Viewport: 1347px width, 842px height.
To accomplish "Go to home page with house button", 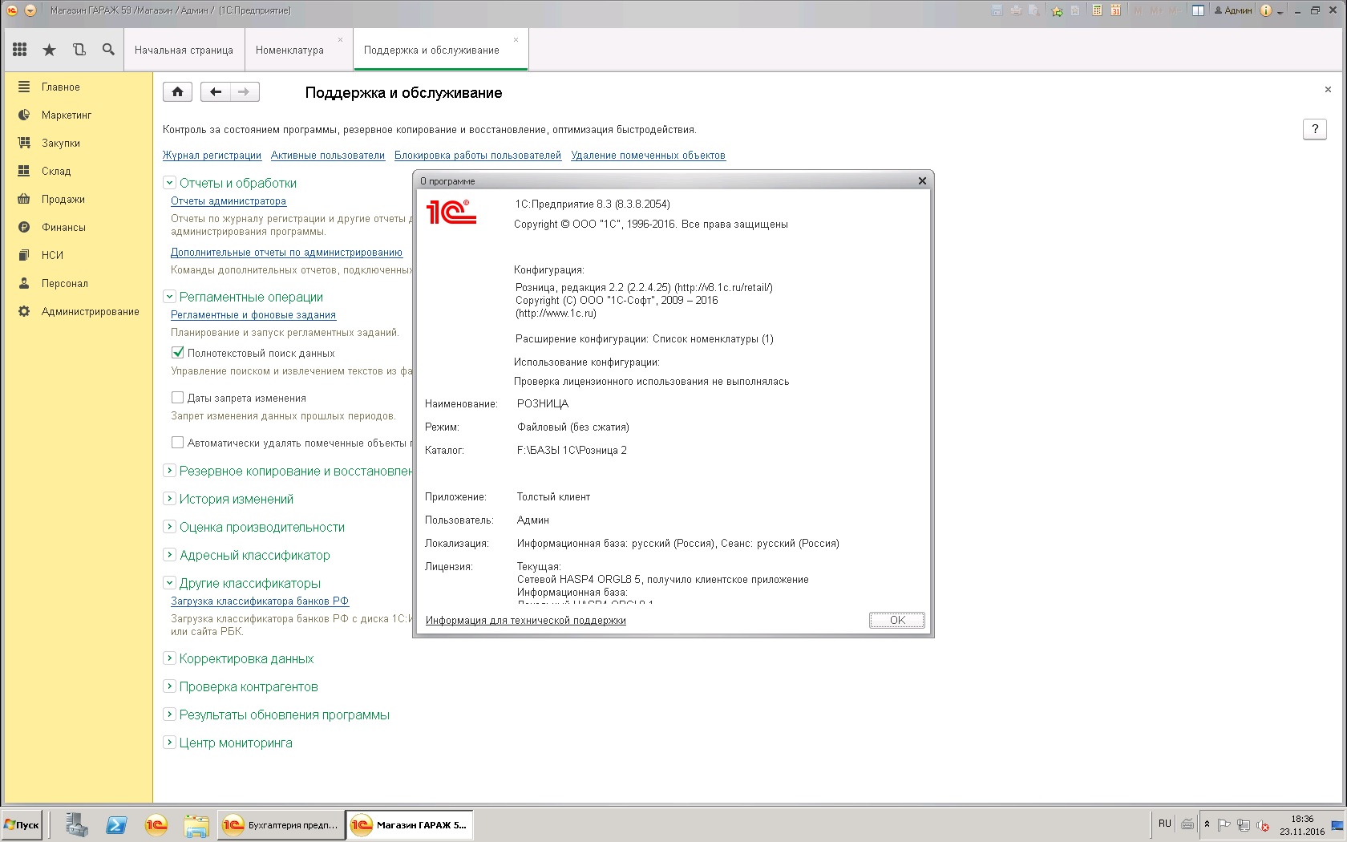I will (177, 92).
